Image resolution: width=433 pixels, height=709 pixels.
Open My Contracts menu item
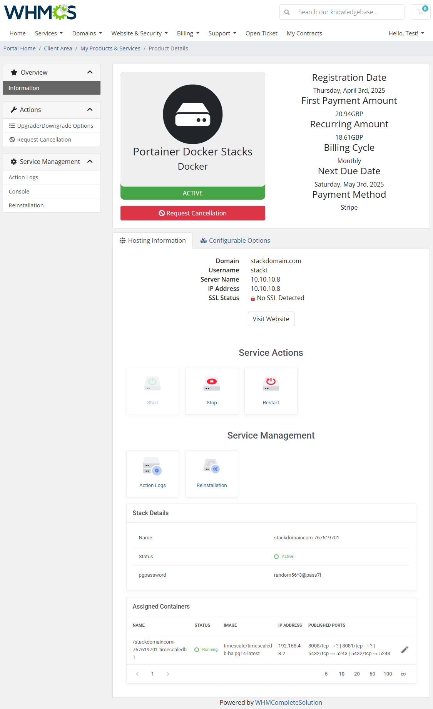point(304,33)
